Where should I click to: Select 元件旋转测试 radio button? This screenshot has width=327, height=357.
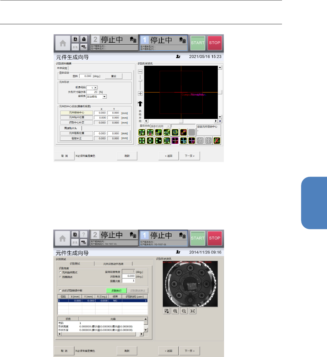point(60,272)
